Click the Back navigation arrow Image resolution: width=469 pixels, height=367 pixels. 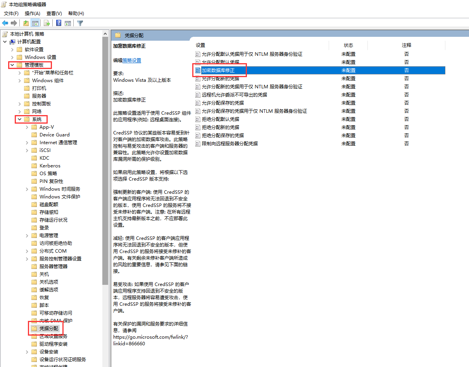coord(5,23)
